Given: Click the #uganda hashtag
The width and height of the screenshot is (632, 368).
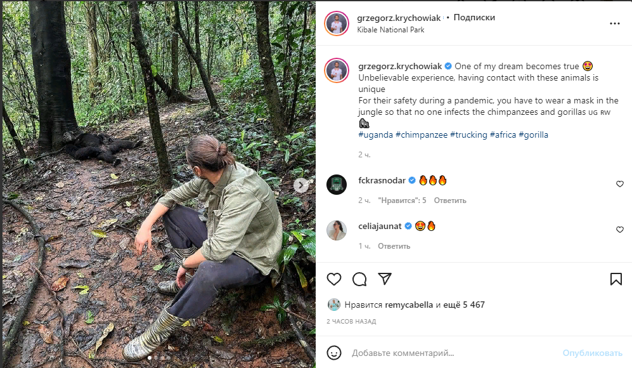Looking at the screenshot, I should [x=375, y=135].
